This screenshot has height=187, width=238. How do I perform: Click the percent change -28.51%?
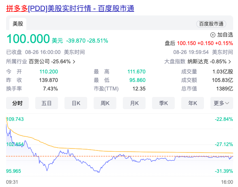[x=98, y=41]
